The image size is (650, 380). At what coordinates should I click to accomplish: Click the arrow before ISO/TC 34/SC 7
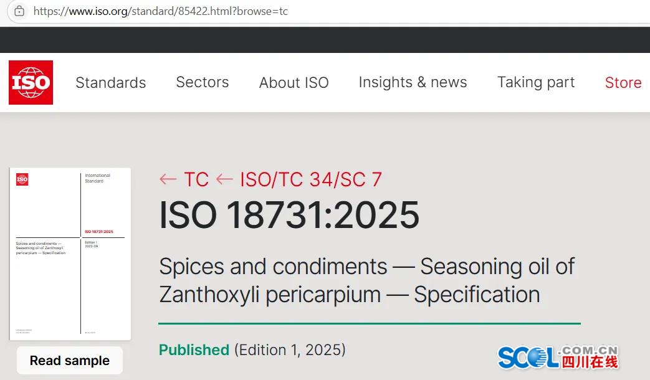tap(224, 180)
